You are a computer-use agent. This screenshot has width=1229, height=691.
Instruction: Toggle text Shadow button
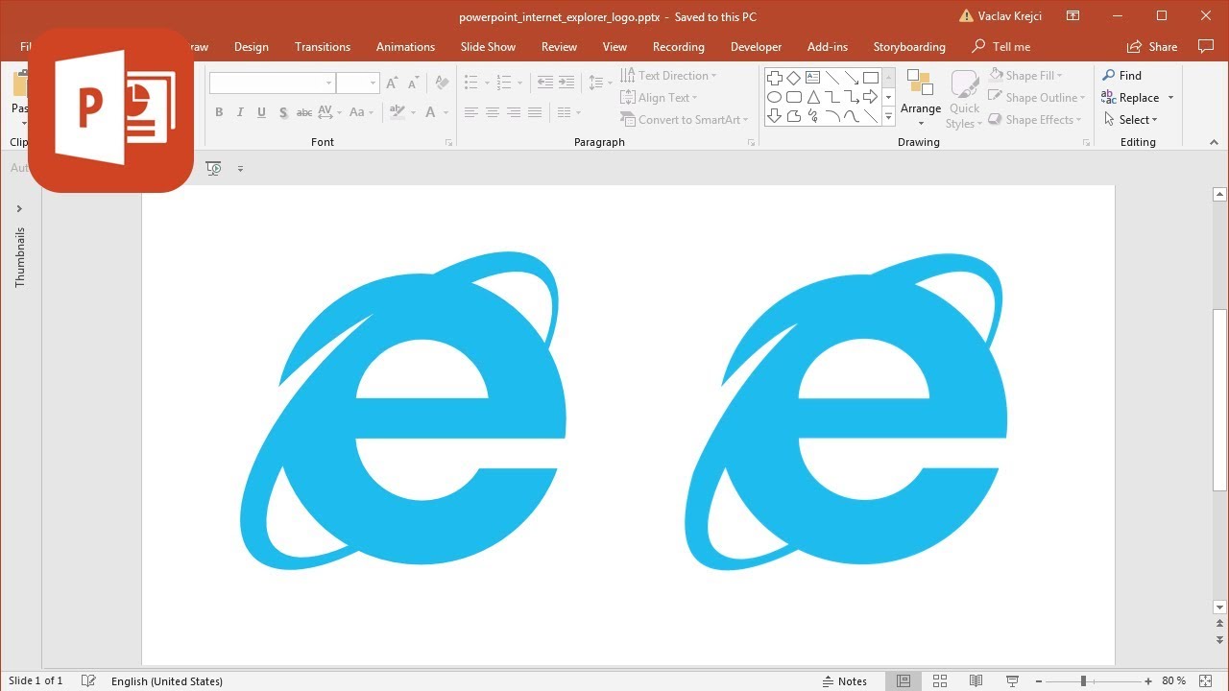click(283, 112)
